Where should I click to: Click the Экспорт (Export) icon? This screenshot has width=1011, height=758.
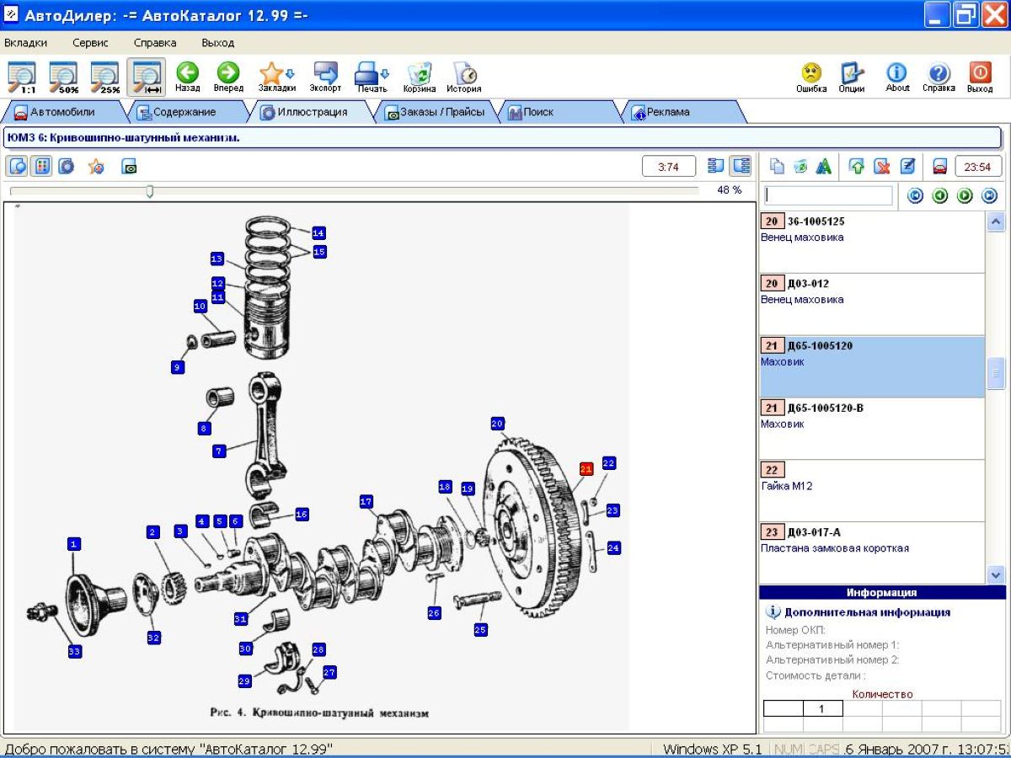pyautogui.click(x=325, y=73)
